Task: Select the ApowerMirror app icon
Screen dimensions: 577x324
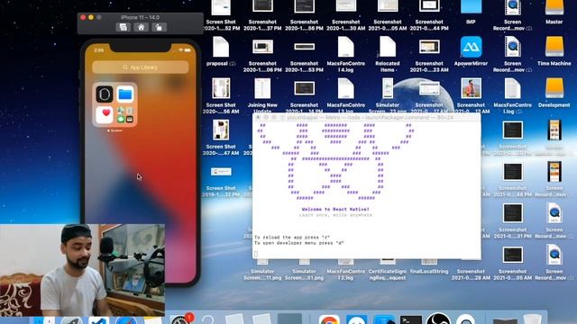Action: click(x=471, y=47)
